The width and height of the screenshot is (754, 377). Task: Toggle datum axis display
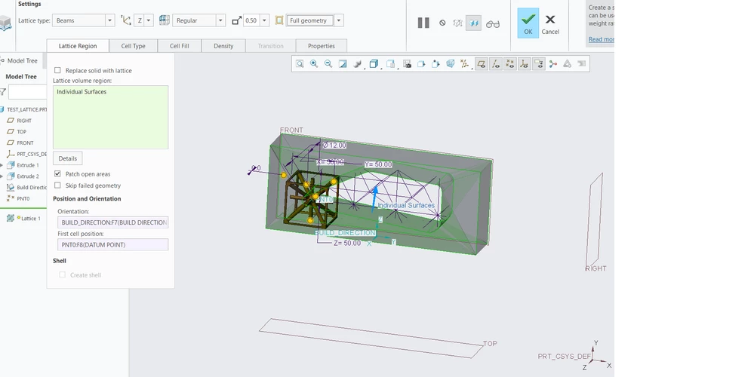tap(496, 64)
